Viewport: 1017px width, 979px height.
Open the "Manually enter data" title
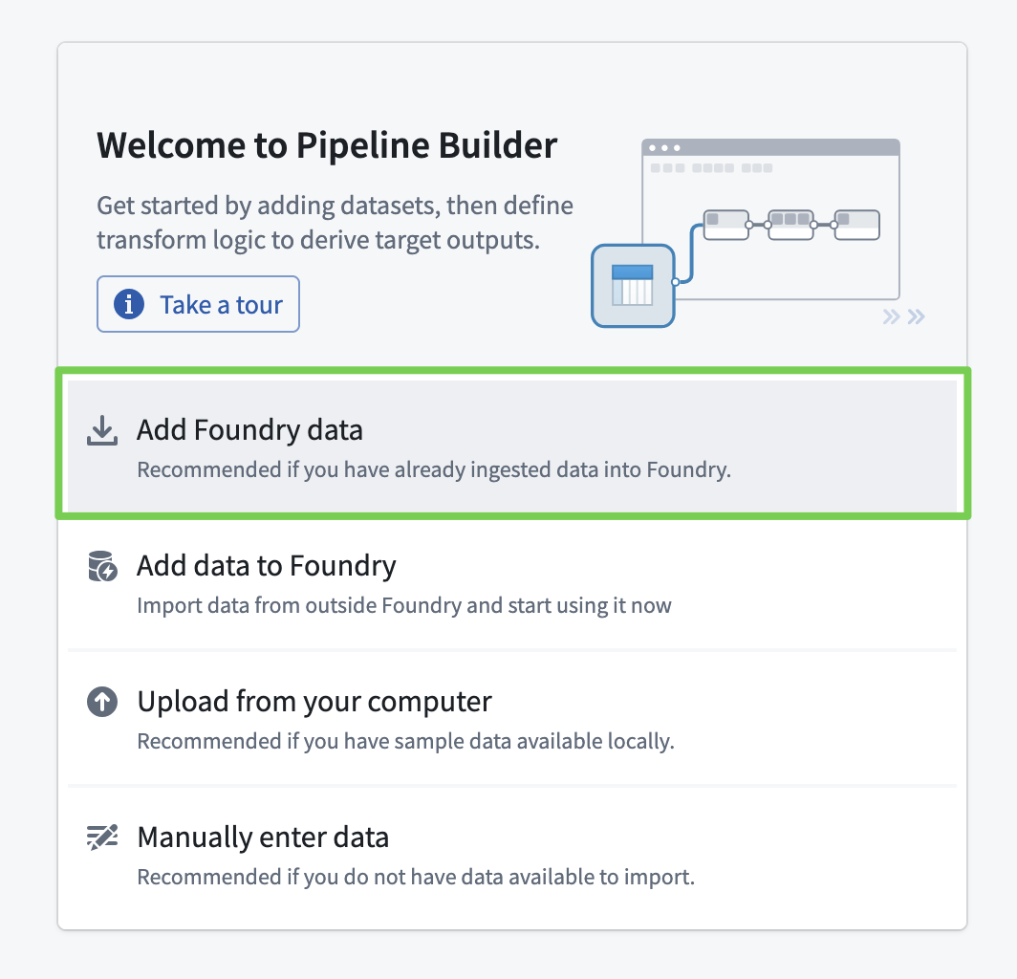(x=263, y=838)
